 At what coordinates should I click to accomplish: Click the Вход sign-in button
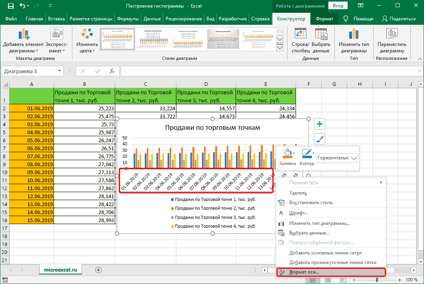coord(338,6)
